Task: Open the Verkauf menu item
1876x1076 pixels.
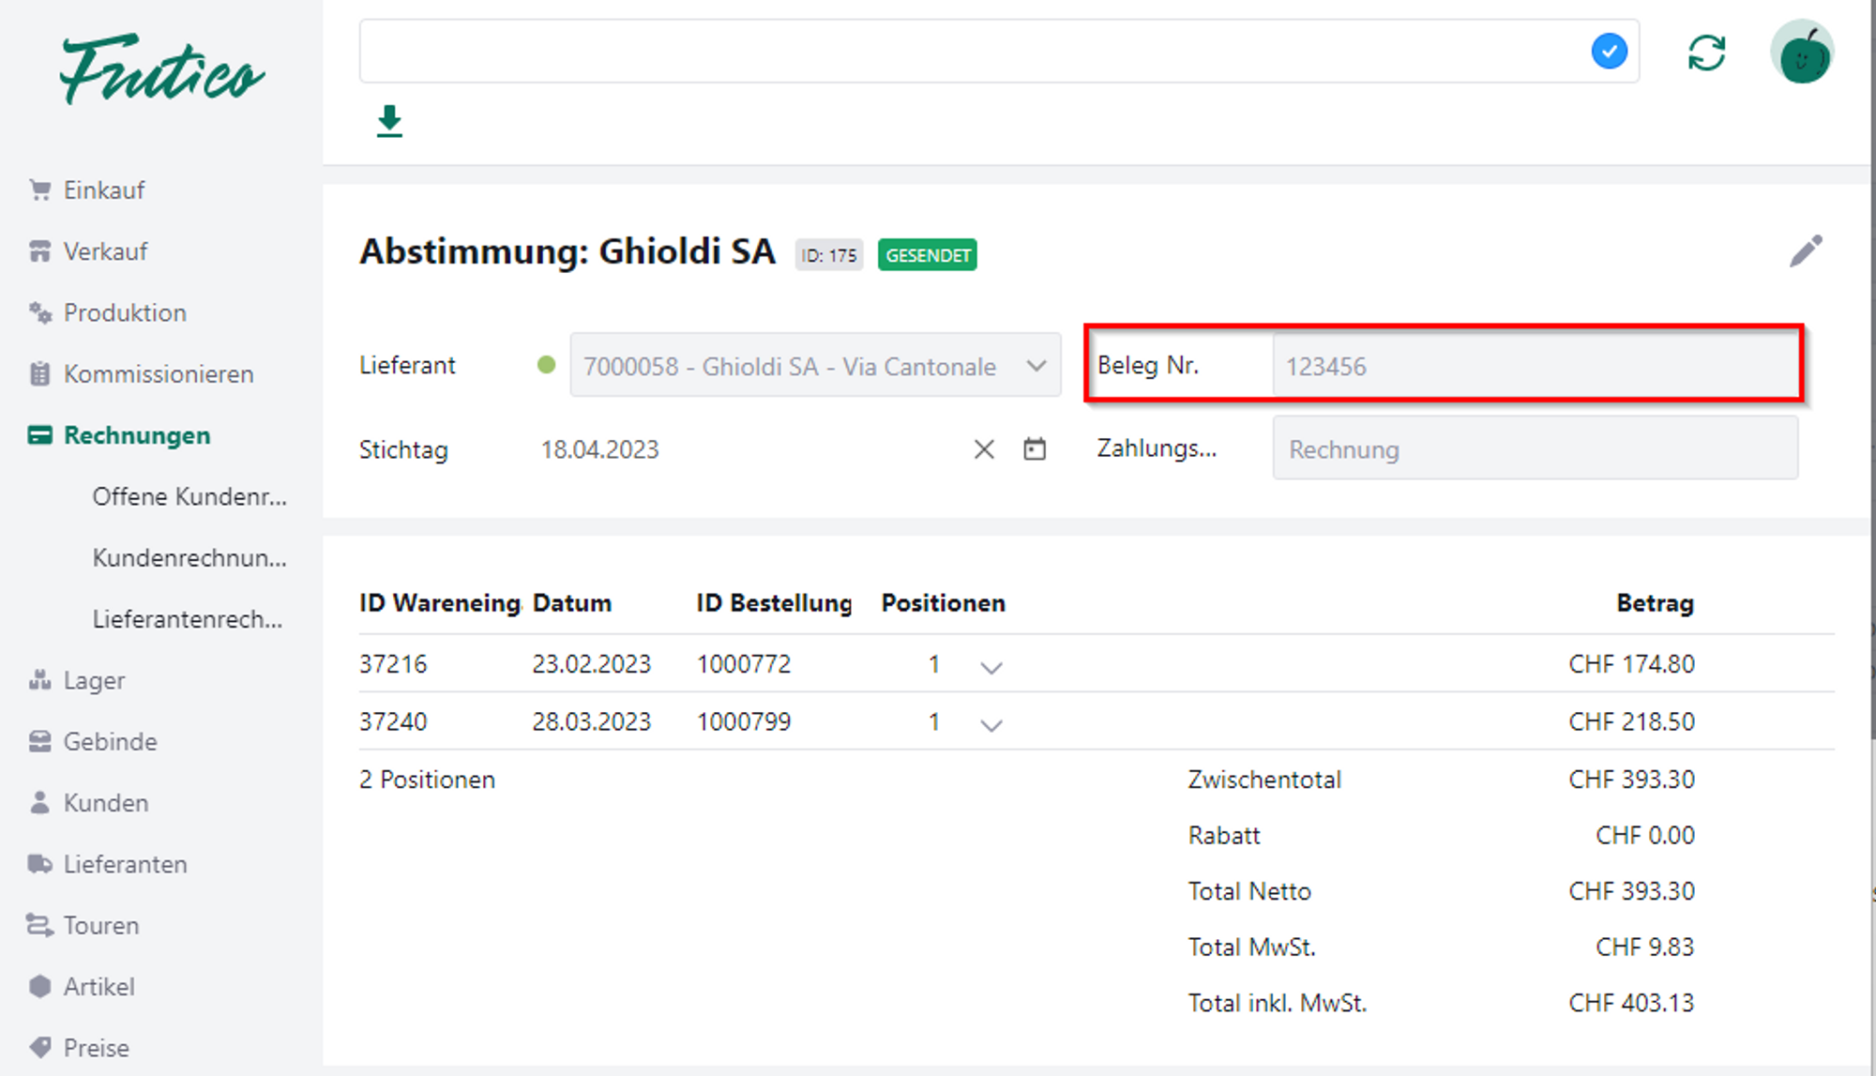Action: pos(105,251)
